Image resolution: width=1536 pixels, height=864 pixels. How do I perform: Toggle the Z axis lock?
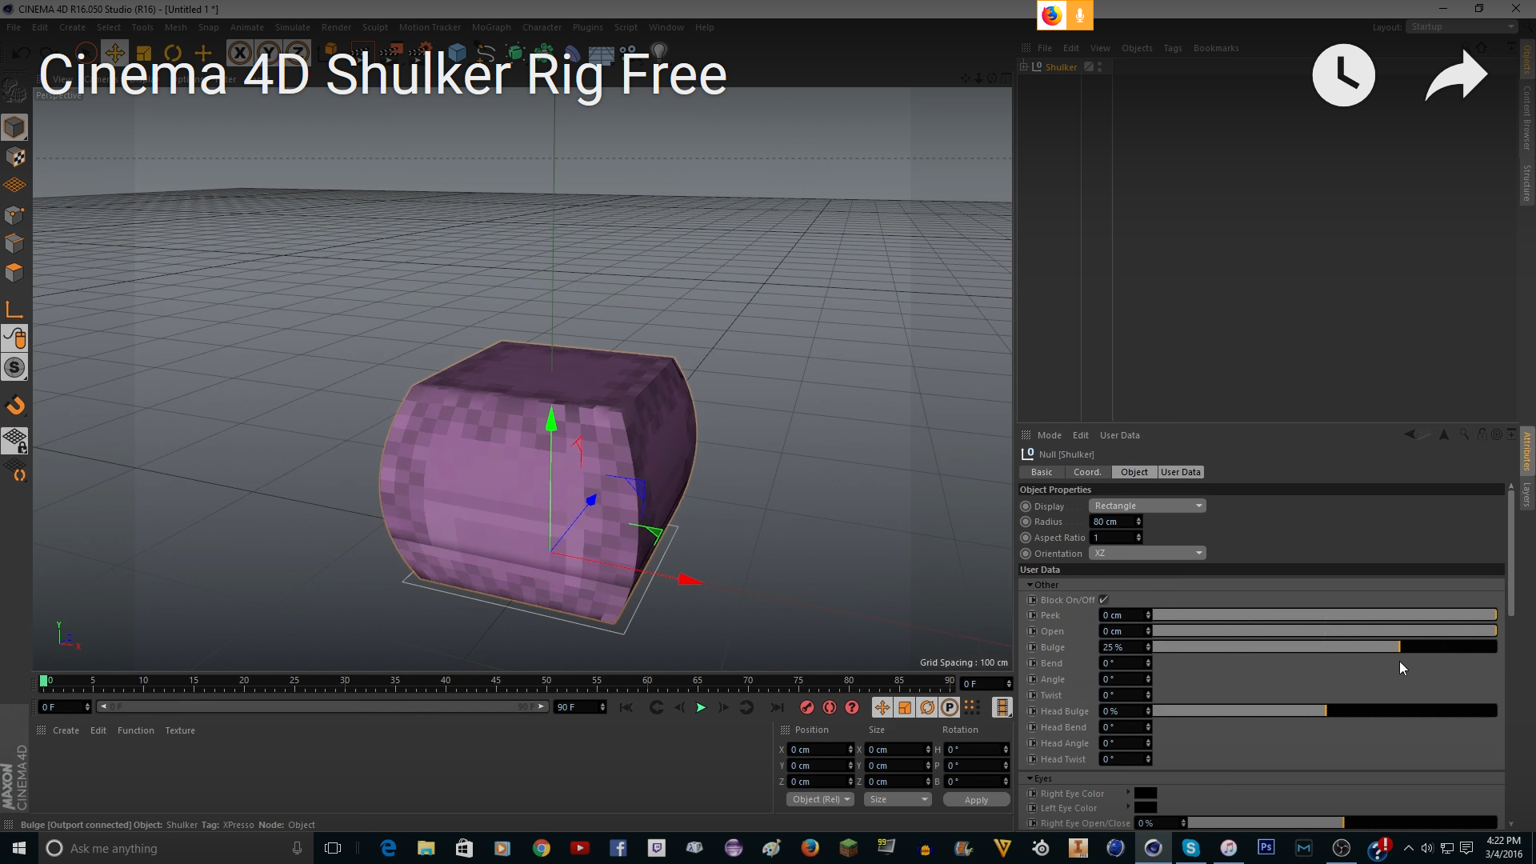[297, 54]
